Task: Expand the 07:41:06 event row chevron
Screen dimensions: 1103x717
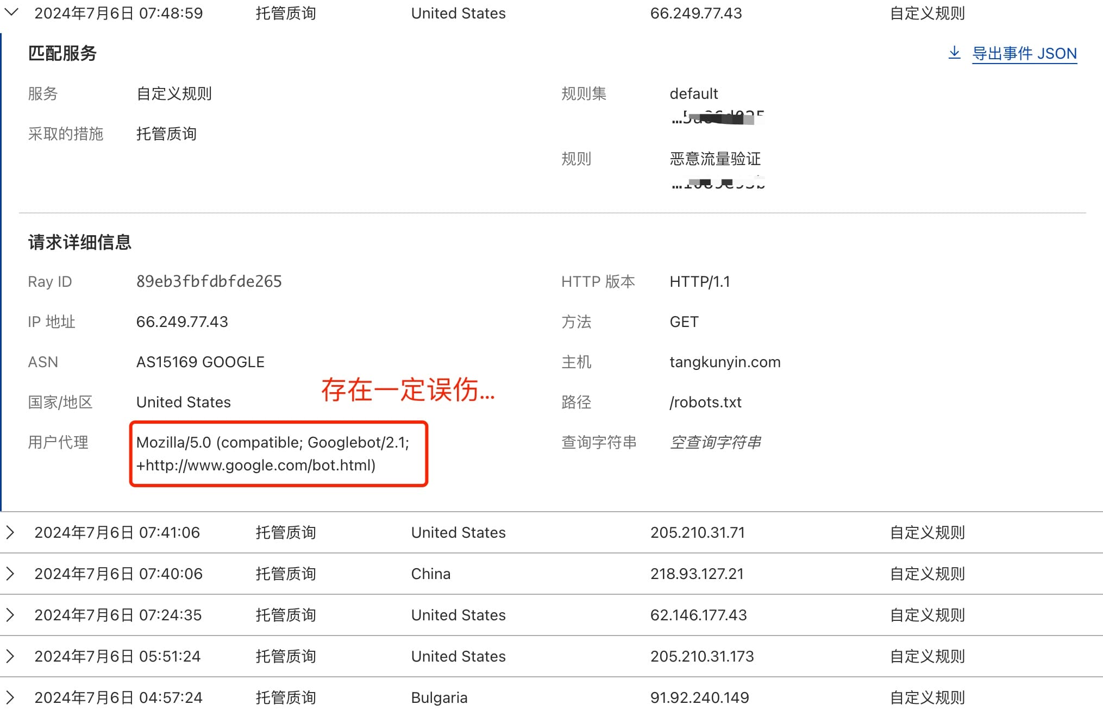Action: tap(10, 532)
